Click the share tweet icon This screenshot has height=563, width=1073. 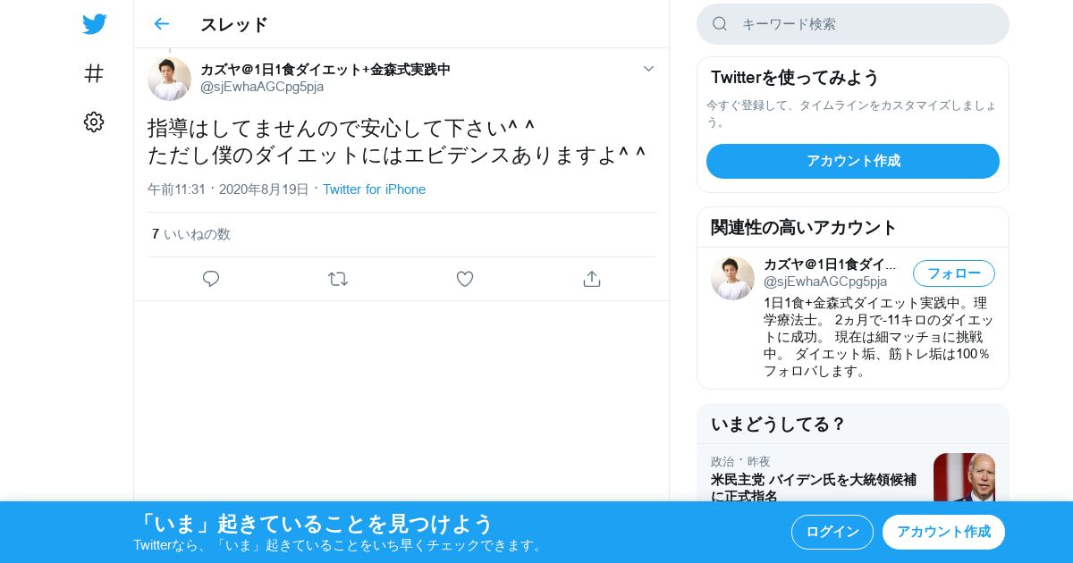click(592, 279)
